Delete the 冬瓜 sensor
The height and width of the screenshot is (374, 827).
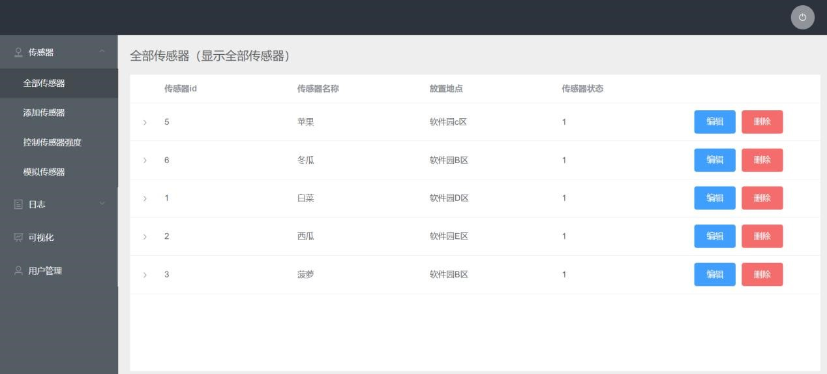(762, 160)
